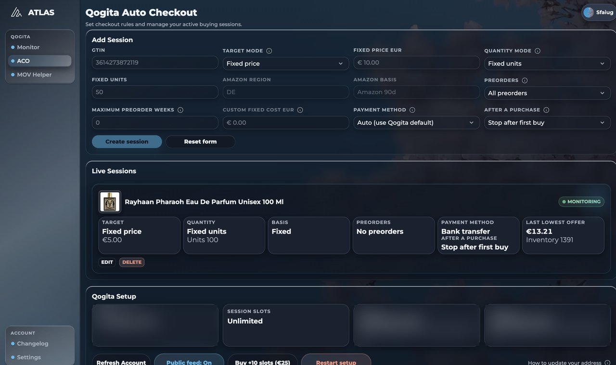
Task: Show info tooltip for Preorders
Action: click(525, 80)
